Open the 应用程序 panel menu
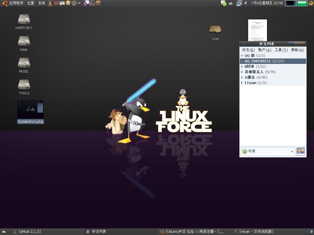Screen dimensions: 314x235 tap(16, 3)
